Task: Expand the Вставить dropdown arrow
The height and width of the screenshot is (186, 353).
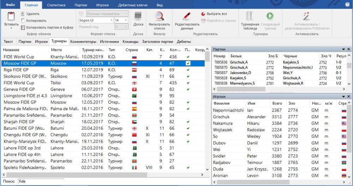Action: tap(11, 28)
